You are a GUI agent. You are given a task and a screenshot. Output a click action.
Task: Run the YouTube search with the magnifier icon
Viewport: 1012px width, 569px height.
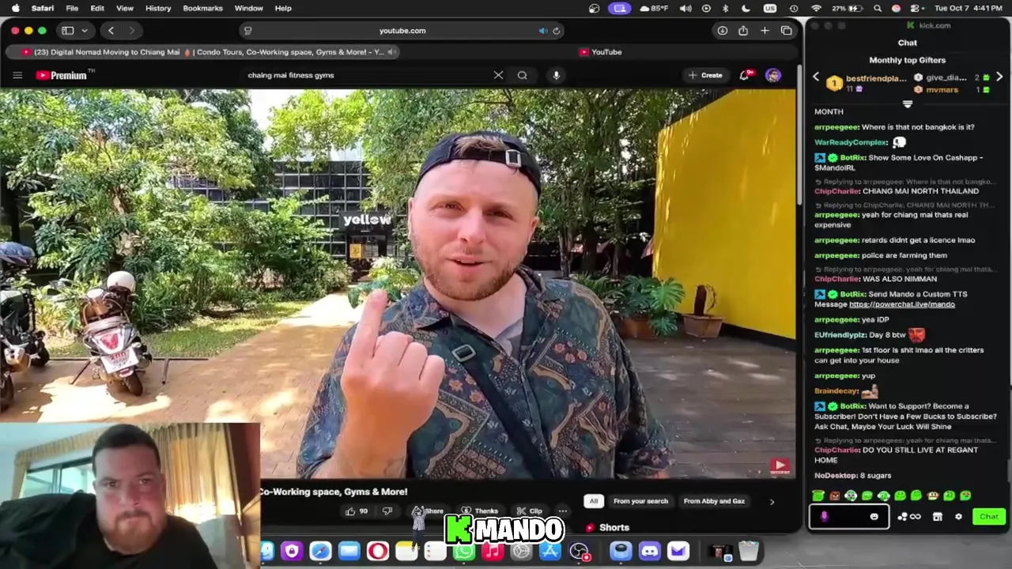point(523,75)
